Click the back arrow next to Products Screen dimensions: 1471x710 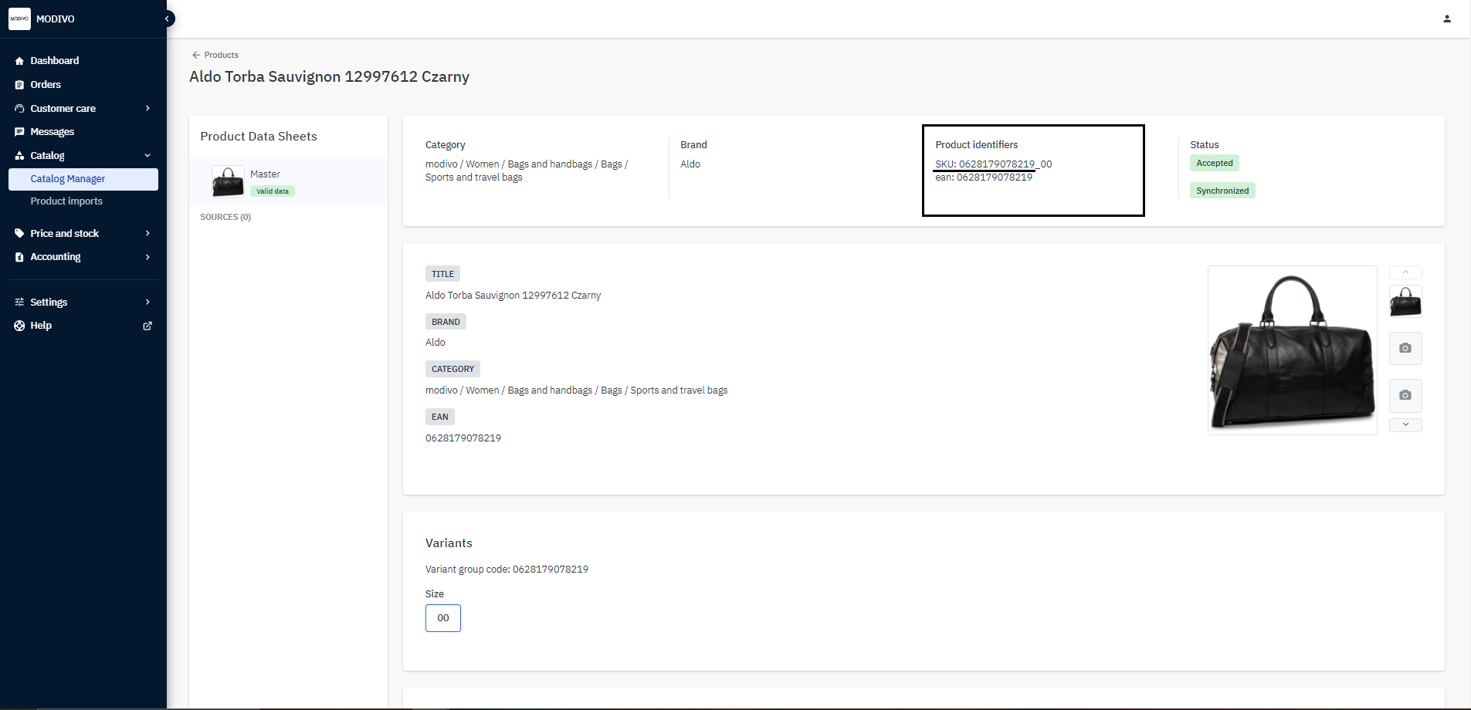point(196,55)
